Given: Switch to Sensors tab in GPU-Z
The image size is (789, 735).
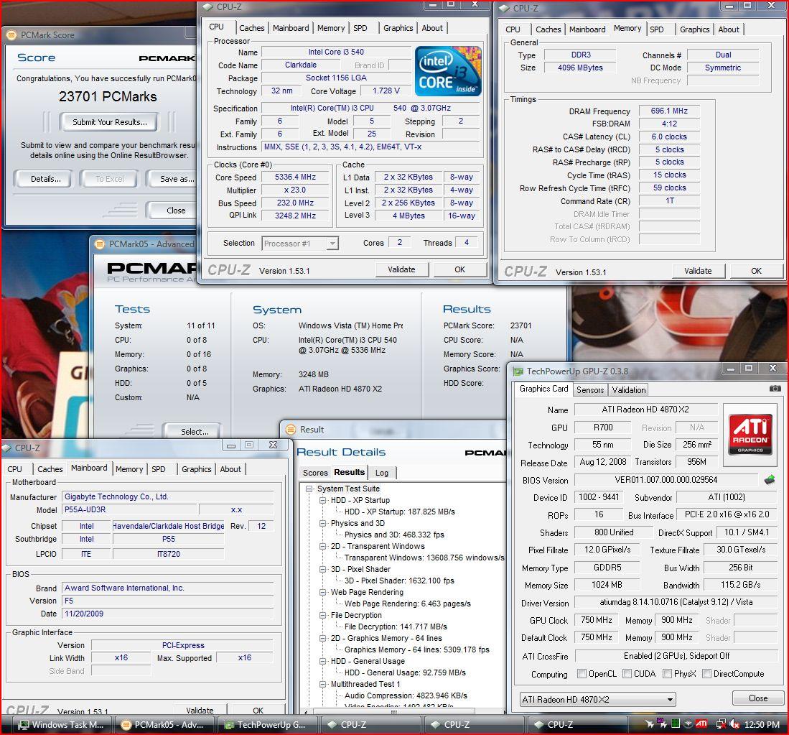Looking at the screenshot, I should [x=589, y=389].
